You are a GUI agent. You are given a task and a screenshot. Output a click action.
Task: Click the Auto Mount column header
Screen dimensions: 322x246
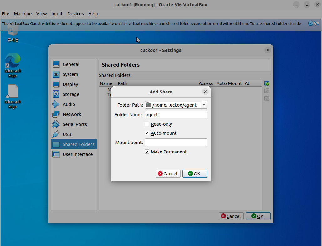coord(230,83)
